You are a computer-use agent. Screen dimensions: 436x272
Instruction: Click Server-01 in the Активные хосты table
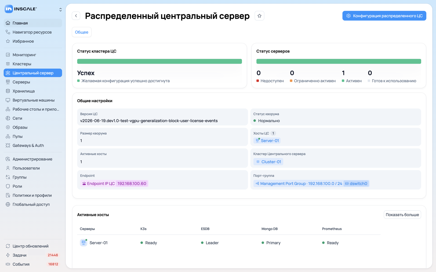click(x=98, y=243)
